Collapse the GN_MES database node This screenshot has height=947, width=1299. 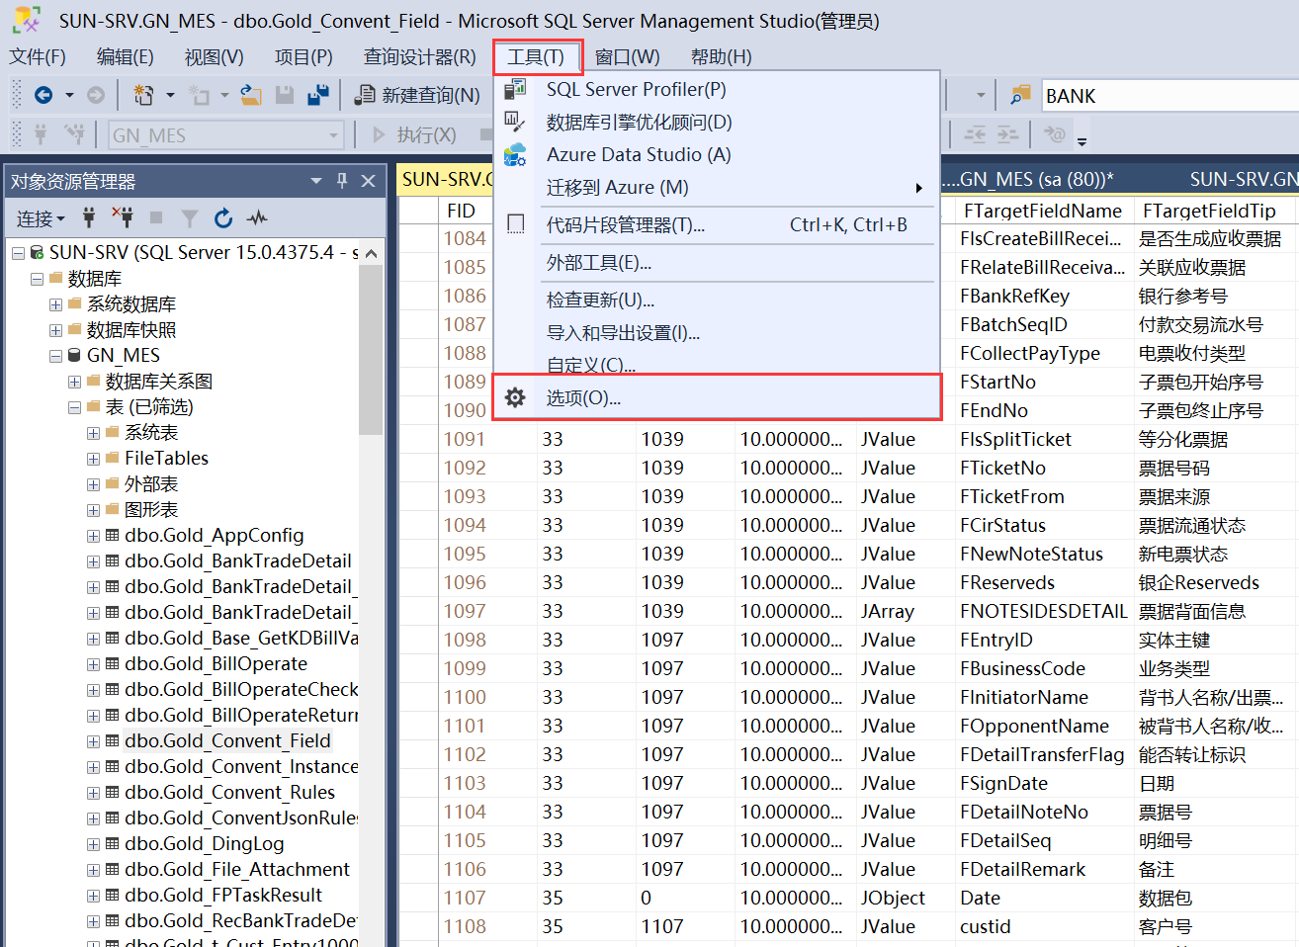55,356
